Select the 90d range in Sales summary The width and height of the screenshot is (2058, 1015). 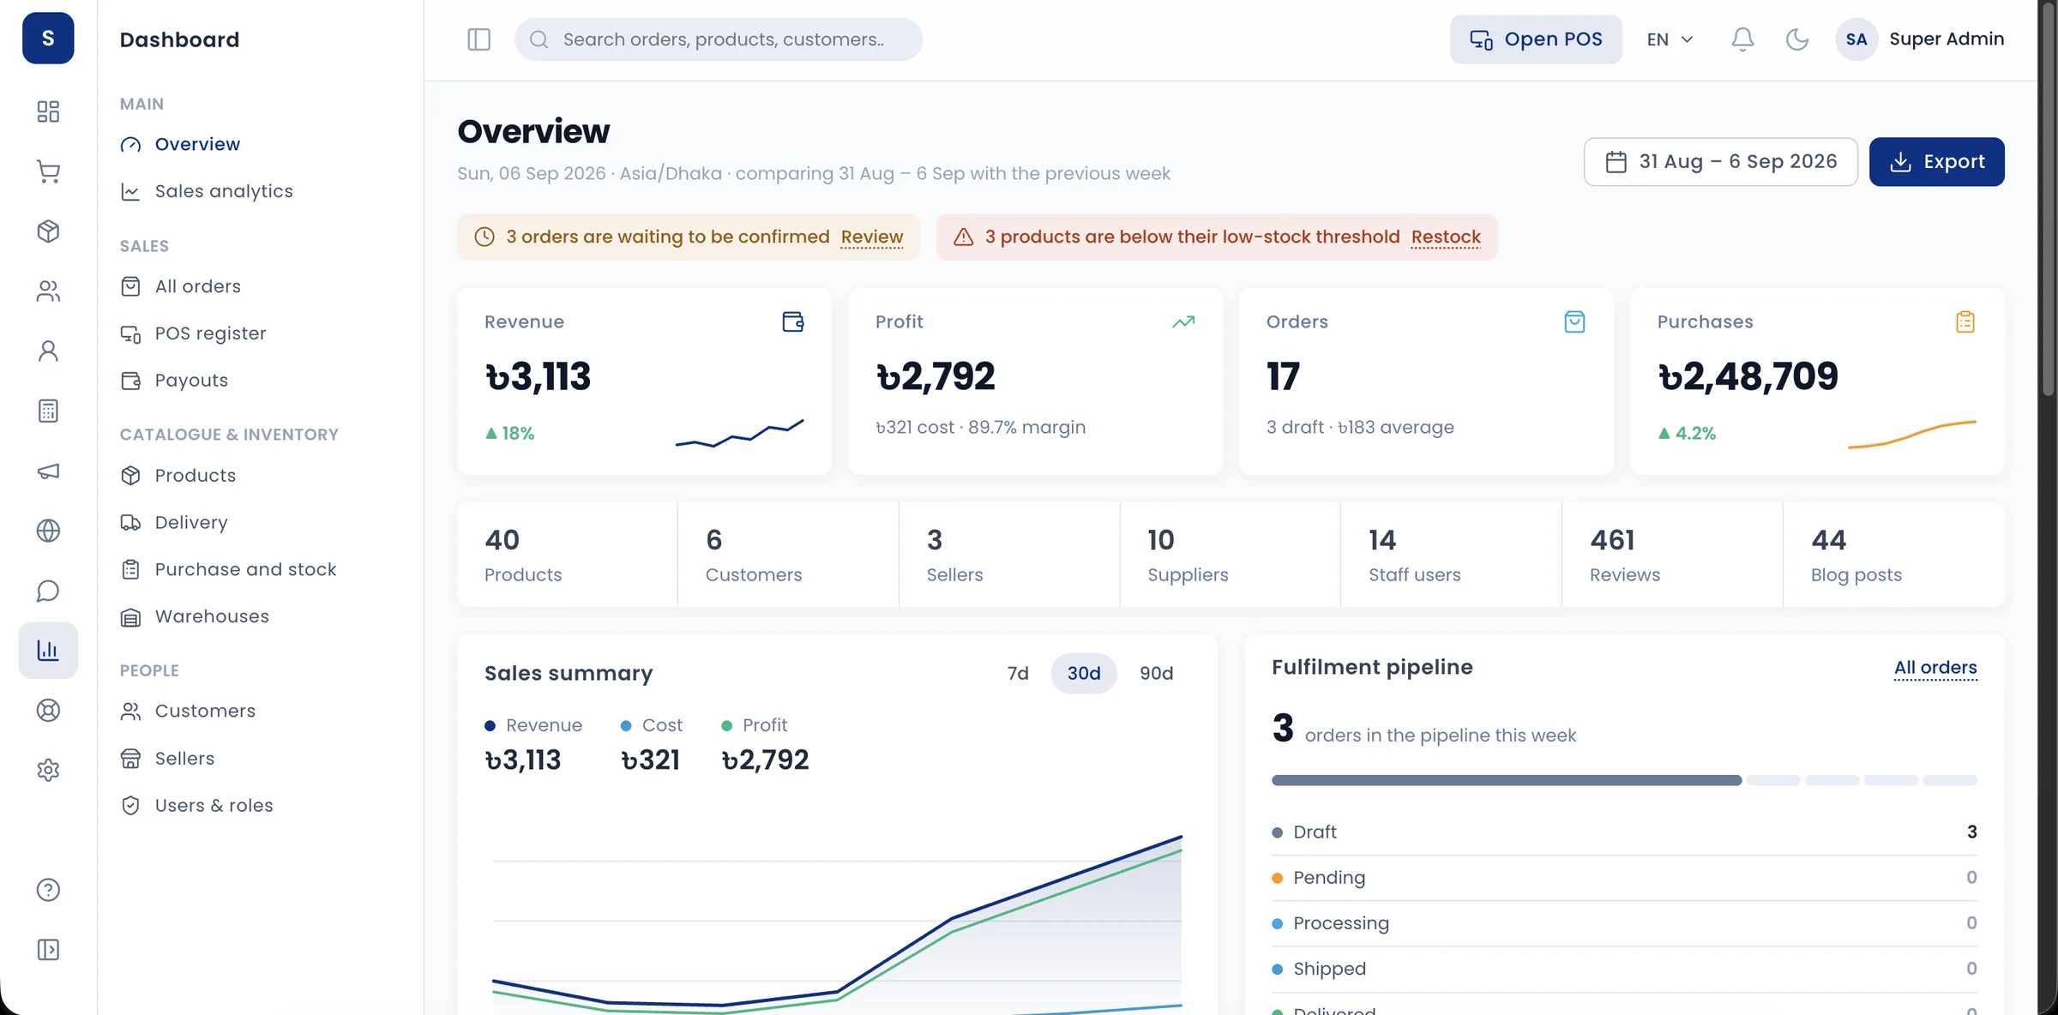(x=1156, y=673)
